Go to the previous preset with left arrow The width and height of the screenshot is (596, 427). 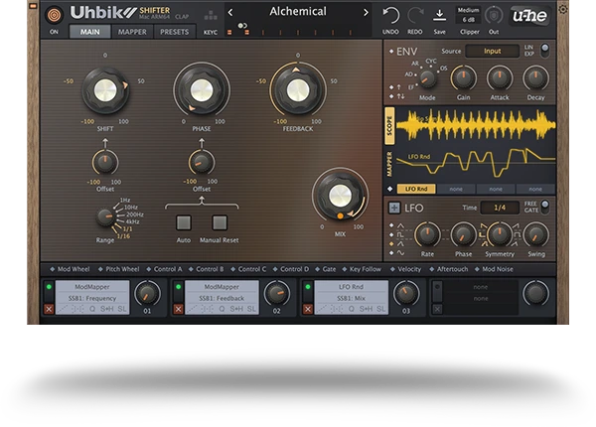(x=230, y=12)
